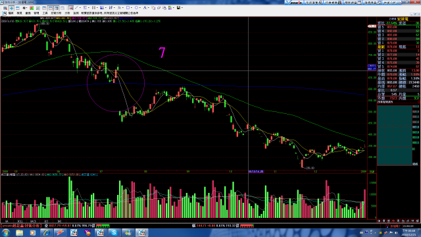Screen dimensions: 421x237
Task: Expand the color palette dropdown arrow
Action: click(x=174, y=8)
